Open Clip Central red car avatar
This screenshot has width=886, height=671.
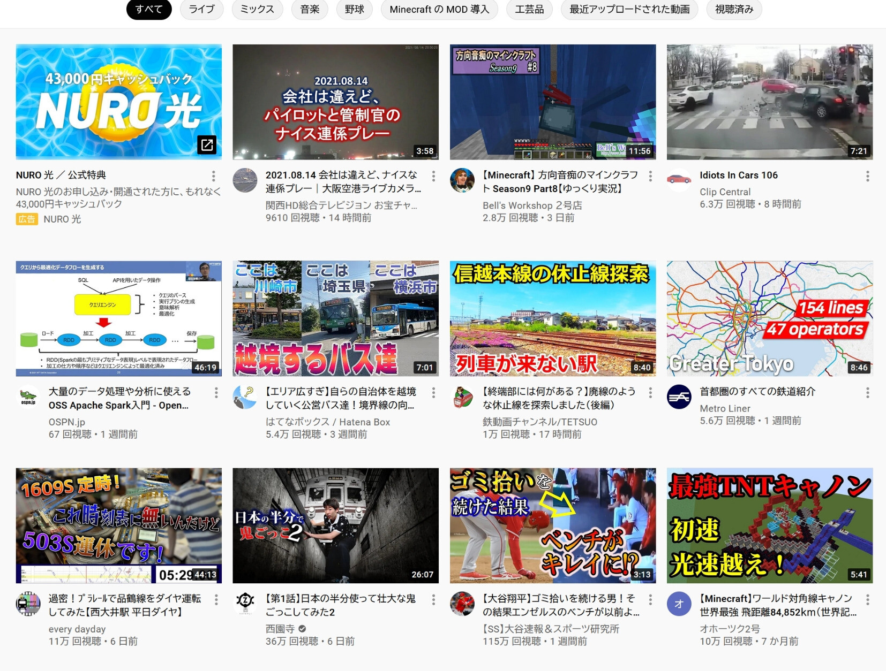tap(679, 180)
